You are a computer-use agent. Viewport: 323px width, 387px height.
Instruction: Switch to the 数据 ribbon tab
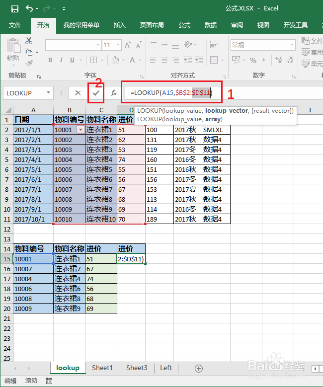click(211, 25)
